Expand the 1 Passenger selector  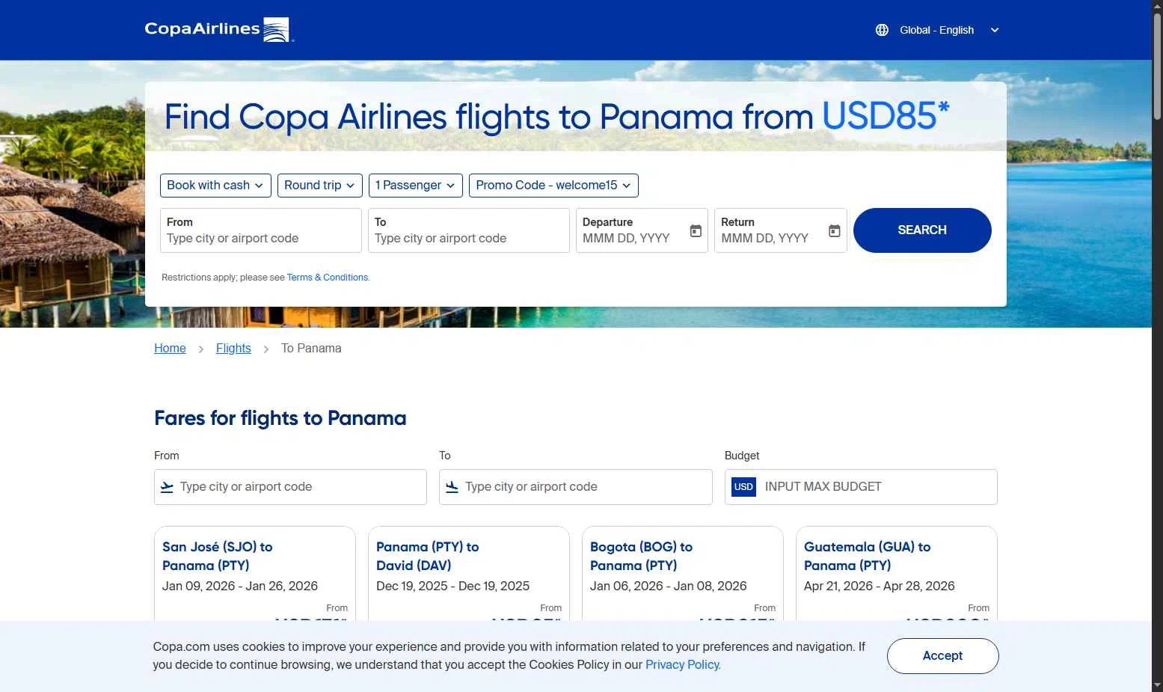point(415,186)
